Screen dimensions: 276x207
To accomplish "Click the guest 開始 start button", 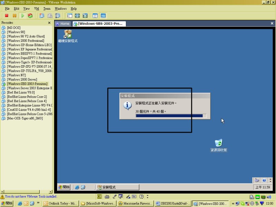I will click(x=64, y=187).
